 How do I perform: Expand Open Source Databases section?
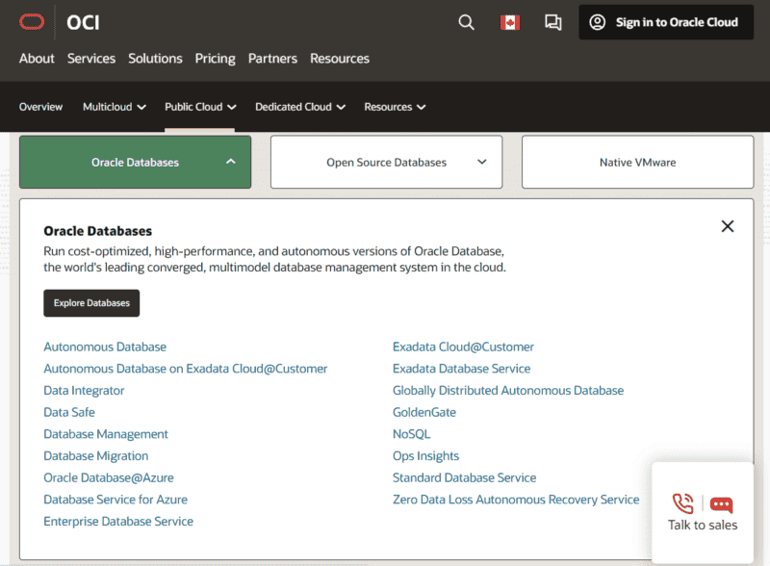pos(386,162)
